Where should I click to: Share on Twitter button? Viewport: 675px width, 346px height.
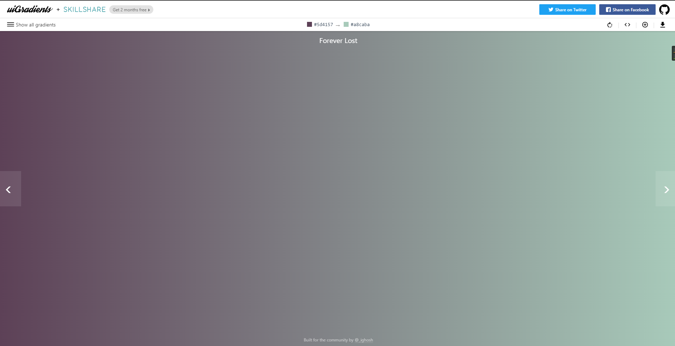click(x=567, y=10)
